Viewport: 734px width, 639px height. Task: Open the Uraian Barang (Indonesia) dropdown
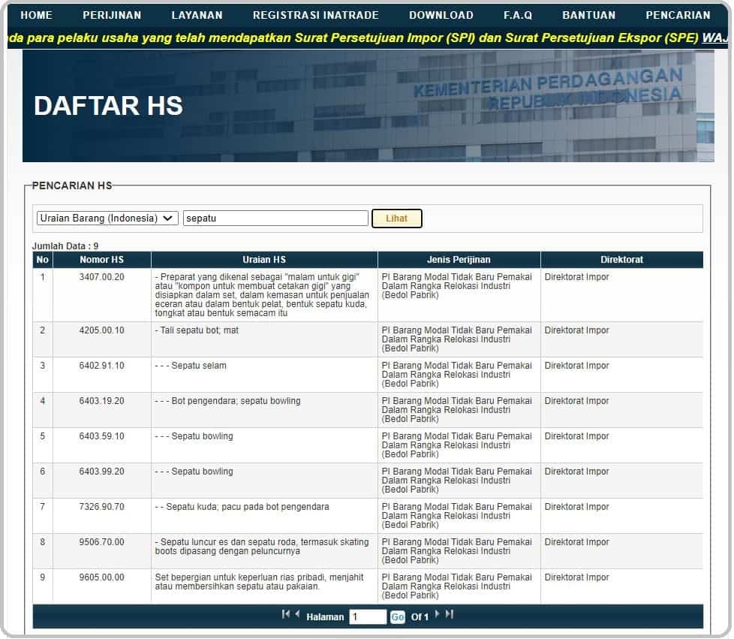click(106, 218)
